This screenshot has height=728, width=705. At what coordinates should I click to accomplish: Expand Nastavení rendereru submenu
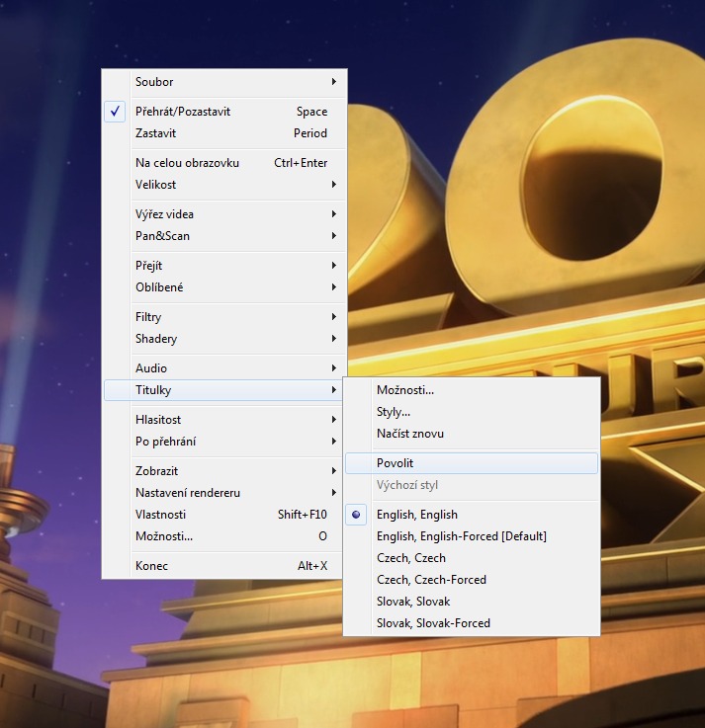tap(223, 493)
